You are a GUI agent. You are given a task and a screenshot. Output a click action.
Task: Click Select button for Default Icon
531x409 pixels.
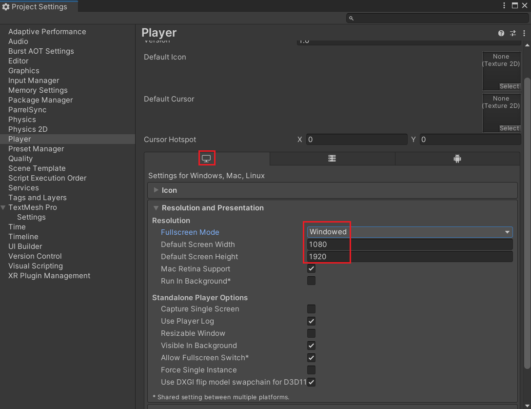point(509,86)
